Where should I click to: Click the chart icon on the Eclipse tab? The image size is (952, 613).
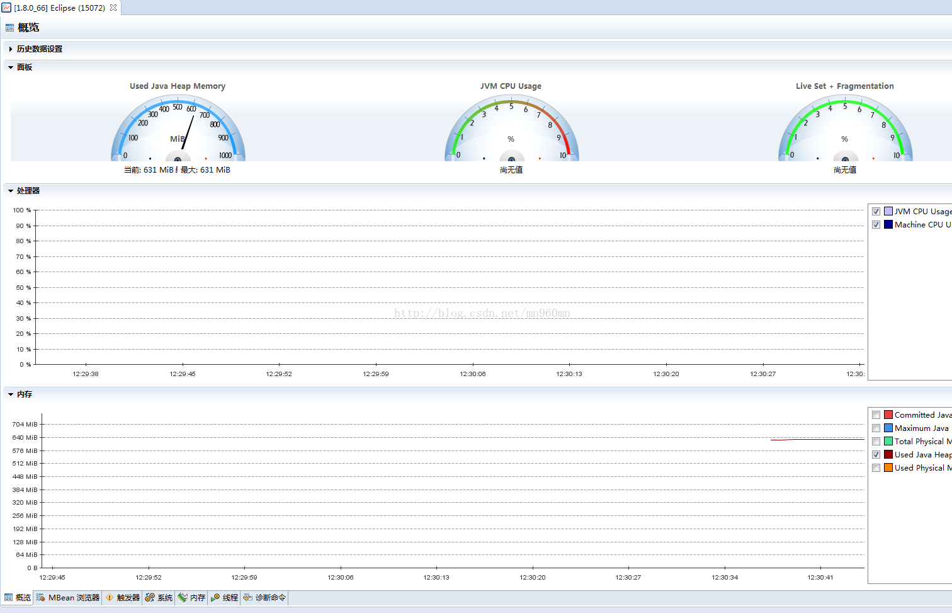point(6,8)
